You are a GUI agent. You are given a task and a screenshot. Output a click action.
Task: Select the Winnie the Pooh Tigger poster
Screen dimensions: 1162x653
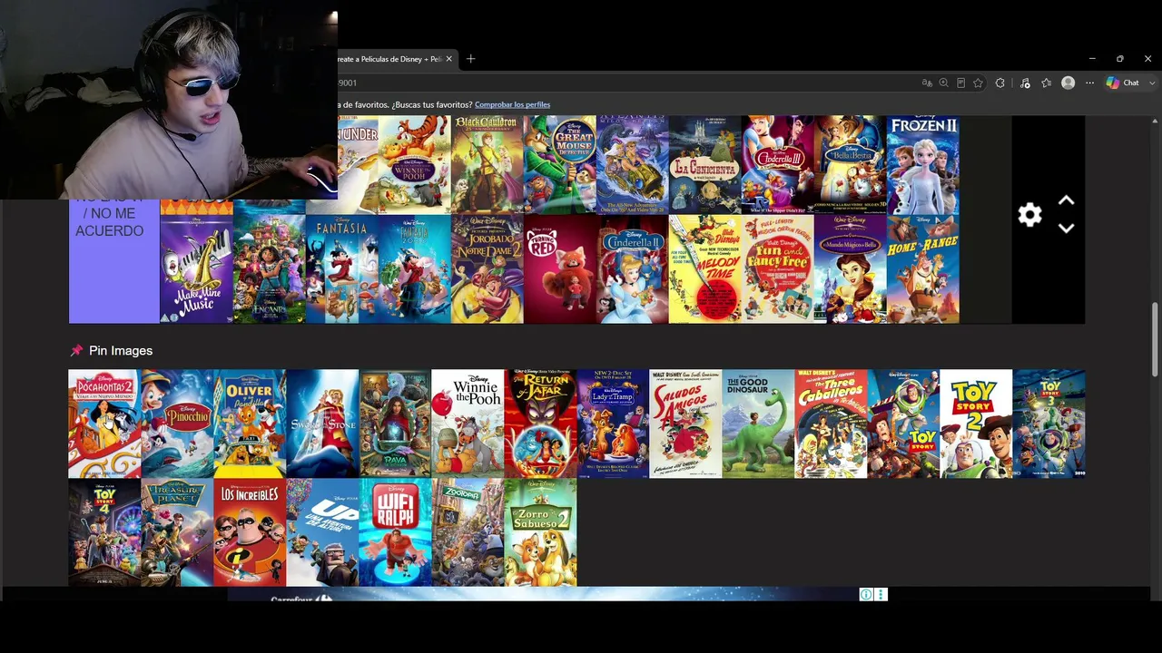tap(414, 164)
